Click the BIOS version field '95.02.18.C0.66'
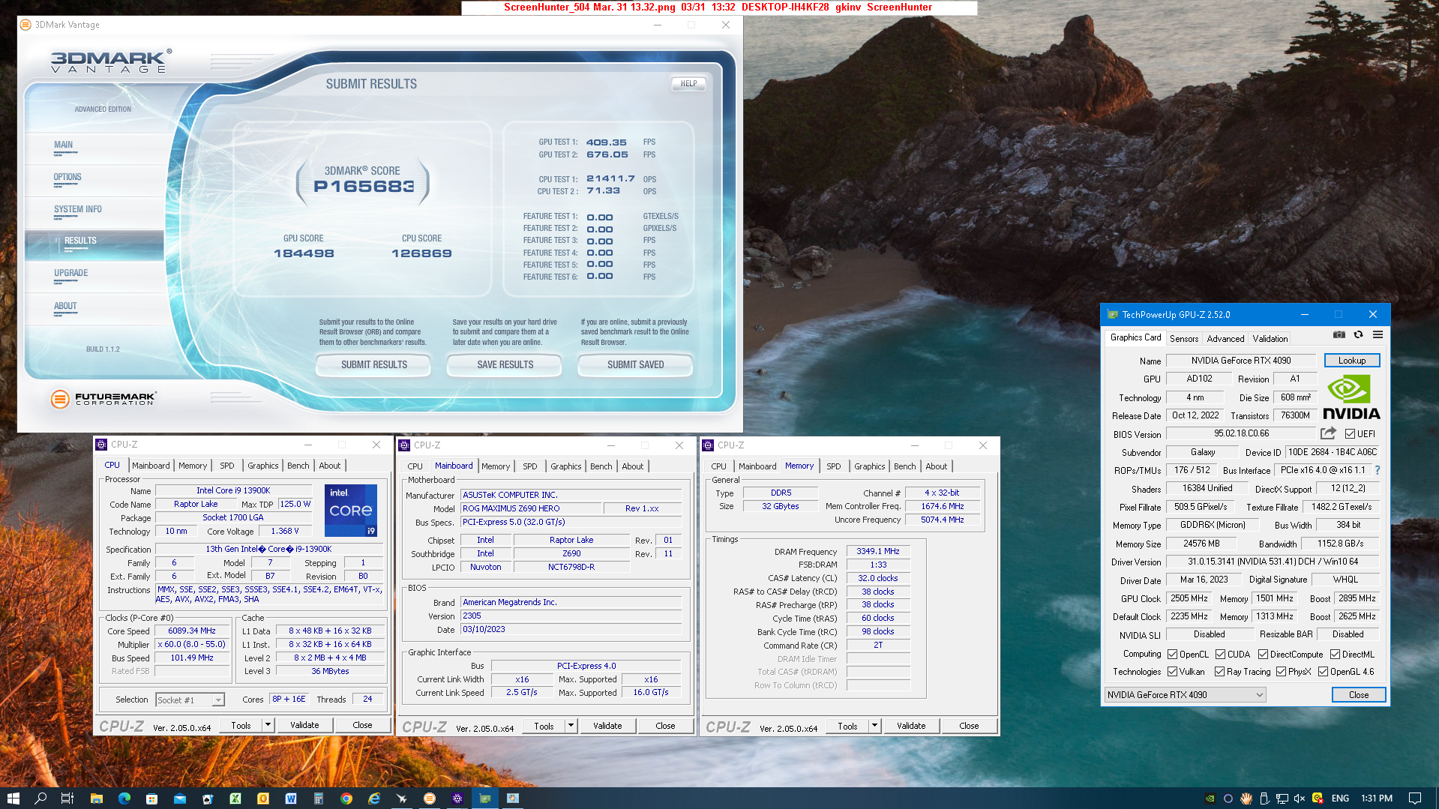1439x809 pixels. click(1241, 434)
